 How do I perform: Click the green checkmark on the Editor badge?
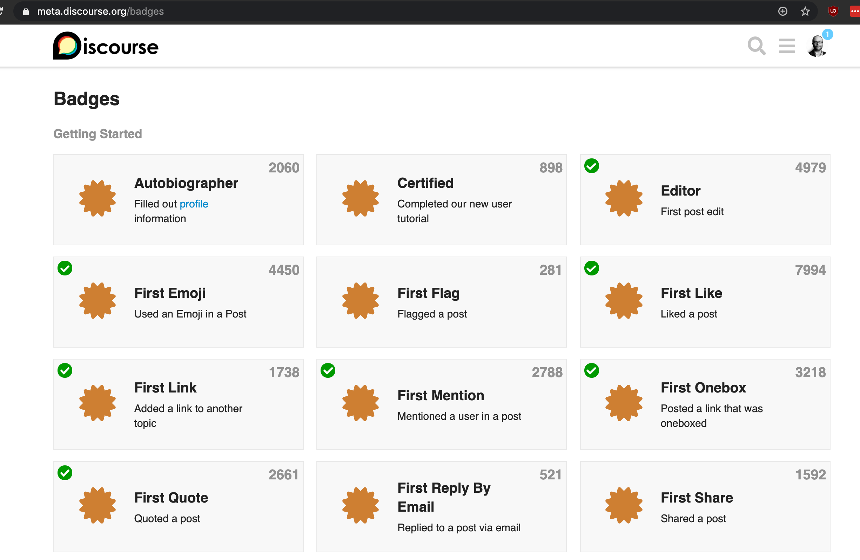592,166
